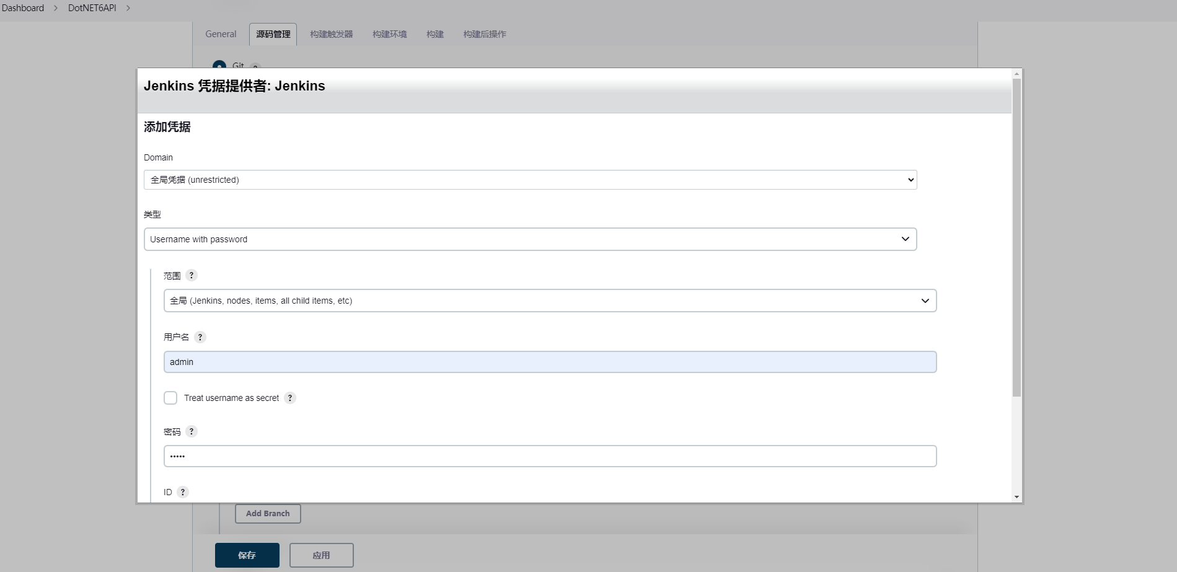Switch to the General tab
The width and height of the screenshot is (1177, 572).
coord(221,34)
